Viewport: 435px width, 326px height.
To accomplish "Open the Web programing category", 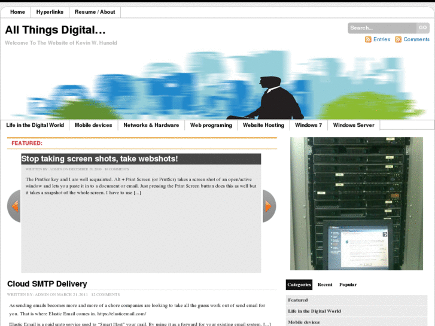I will click(211, 125).
